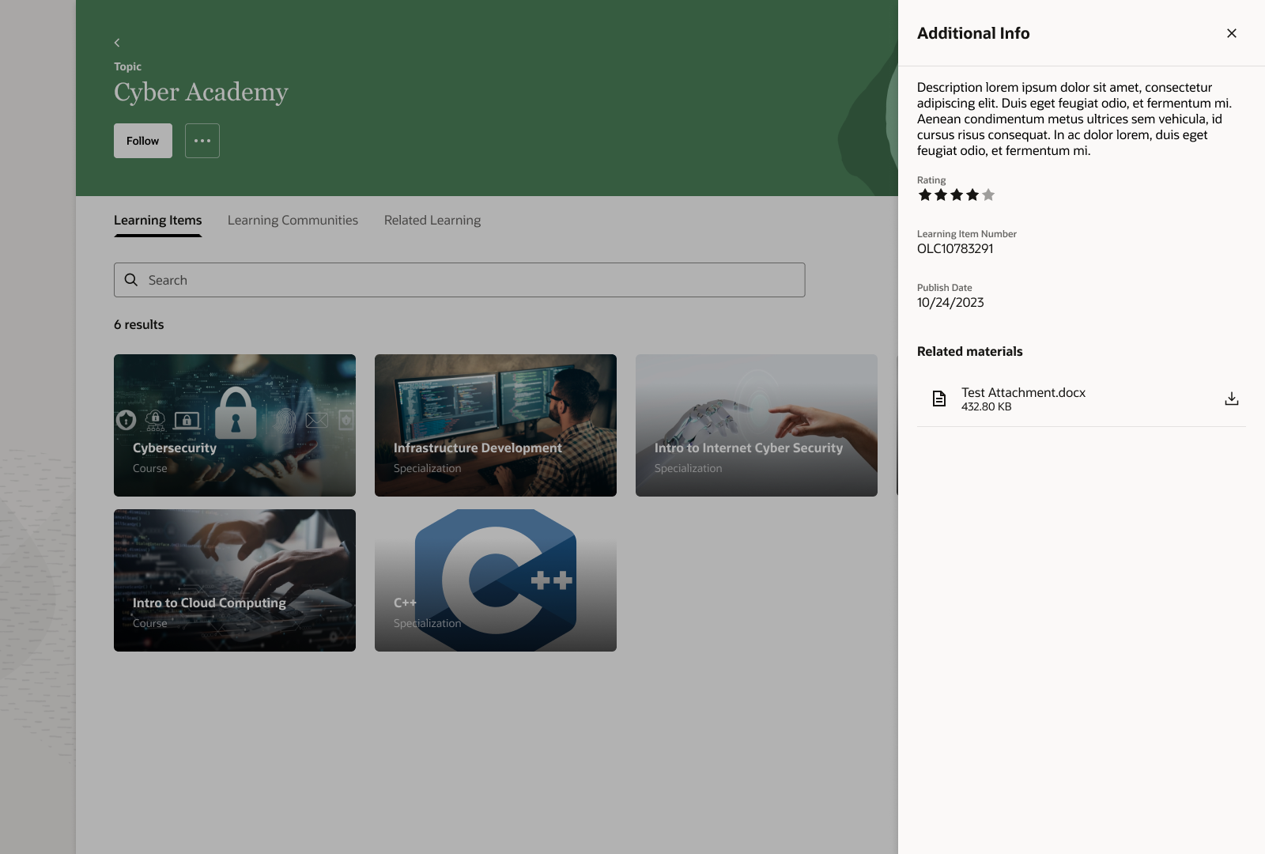Click the 6 results count text

[139, 325]
